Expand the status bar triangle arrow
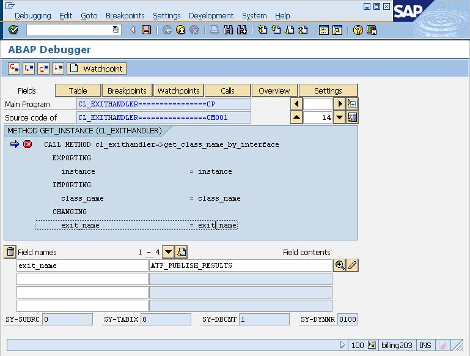This screenshot has height=356, width=470. click(x=342, y=345)
